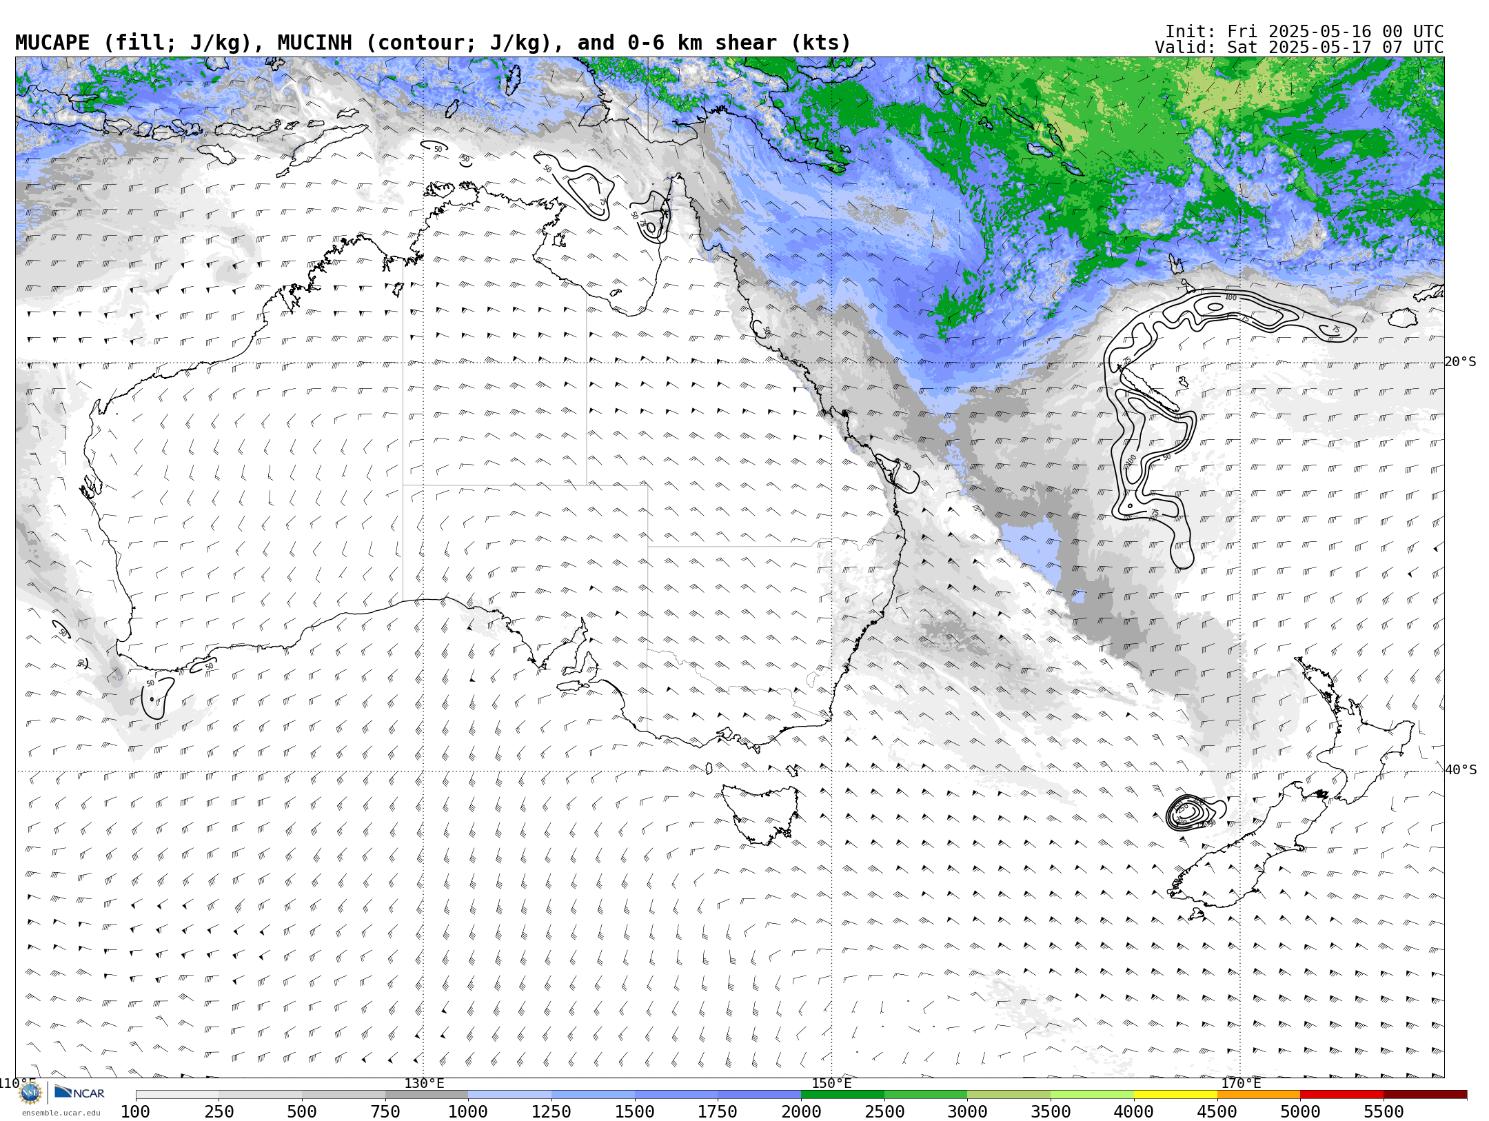
Task: Click the 2000–2500 dark green colorbar swatch
Action: pyautogui.click(x=842, y=1095)
